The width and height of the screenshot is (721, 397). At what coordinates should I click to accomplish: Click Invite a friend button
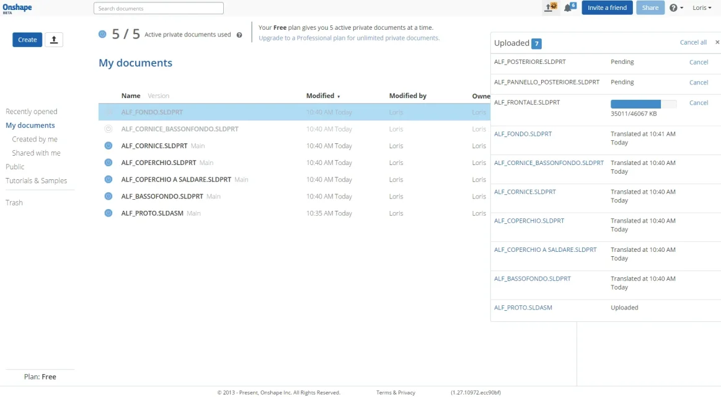[x=607, y=8]
